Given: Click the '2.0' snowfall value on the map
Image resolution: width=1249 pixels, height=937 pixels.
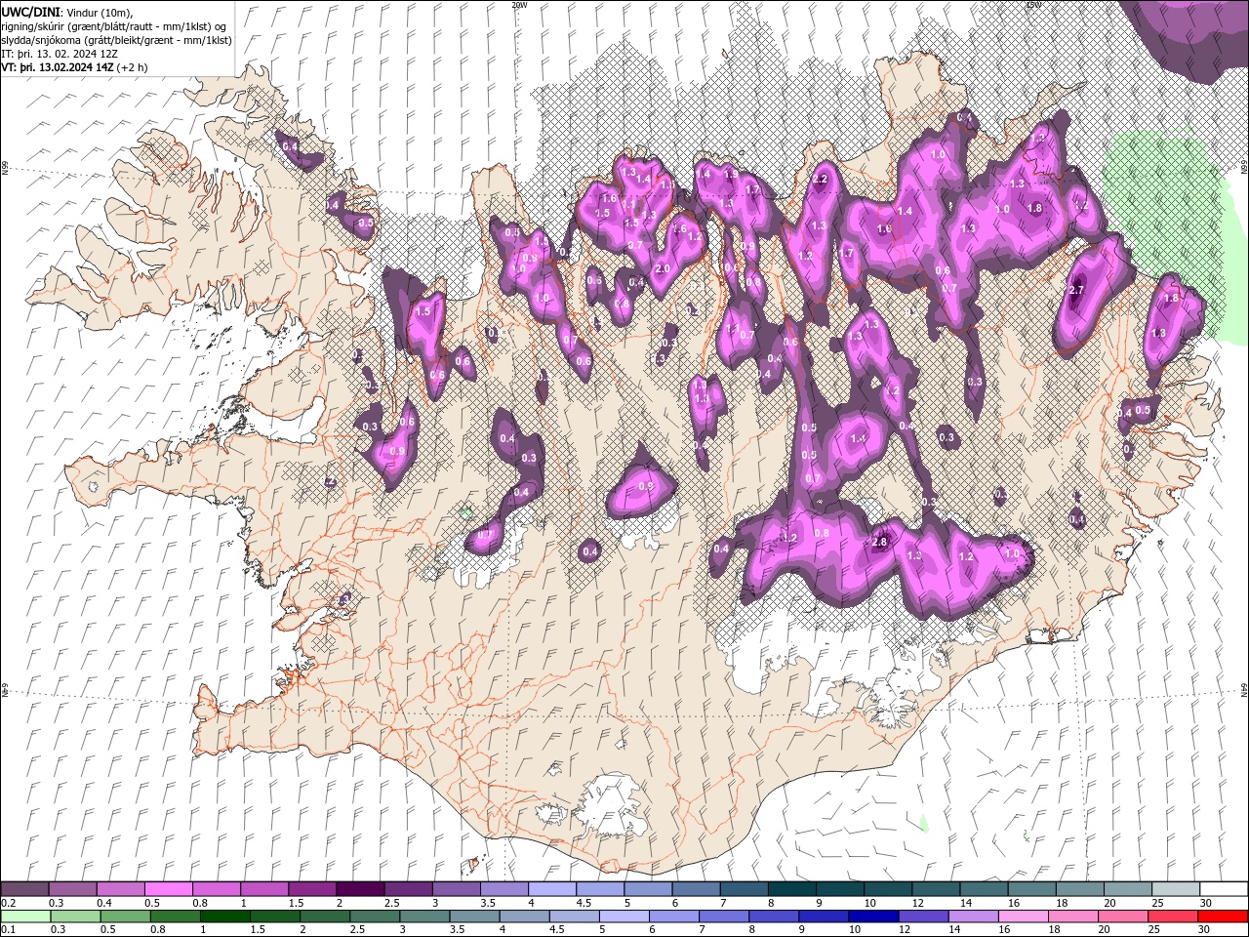Looking at the screenshot, I should 664,269.
